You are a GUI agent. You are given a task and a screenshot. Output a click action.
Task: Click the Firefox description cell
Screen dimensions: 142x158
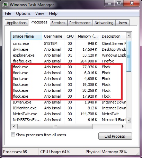point(108,61)
